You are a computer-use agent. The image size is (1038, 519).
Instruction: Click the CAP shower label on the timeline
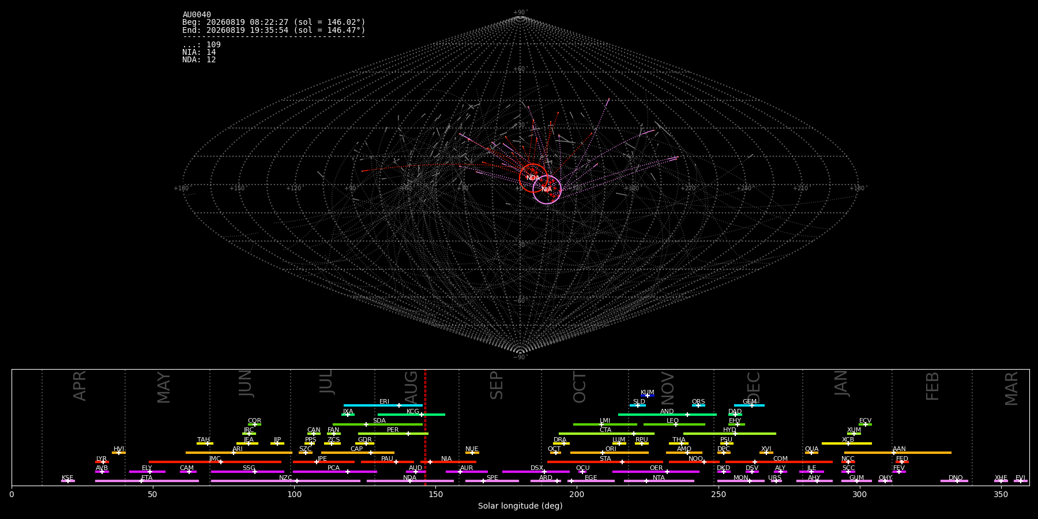click(x=357, y=449)
